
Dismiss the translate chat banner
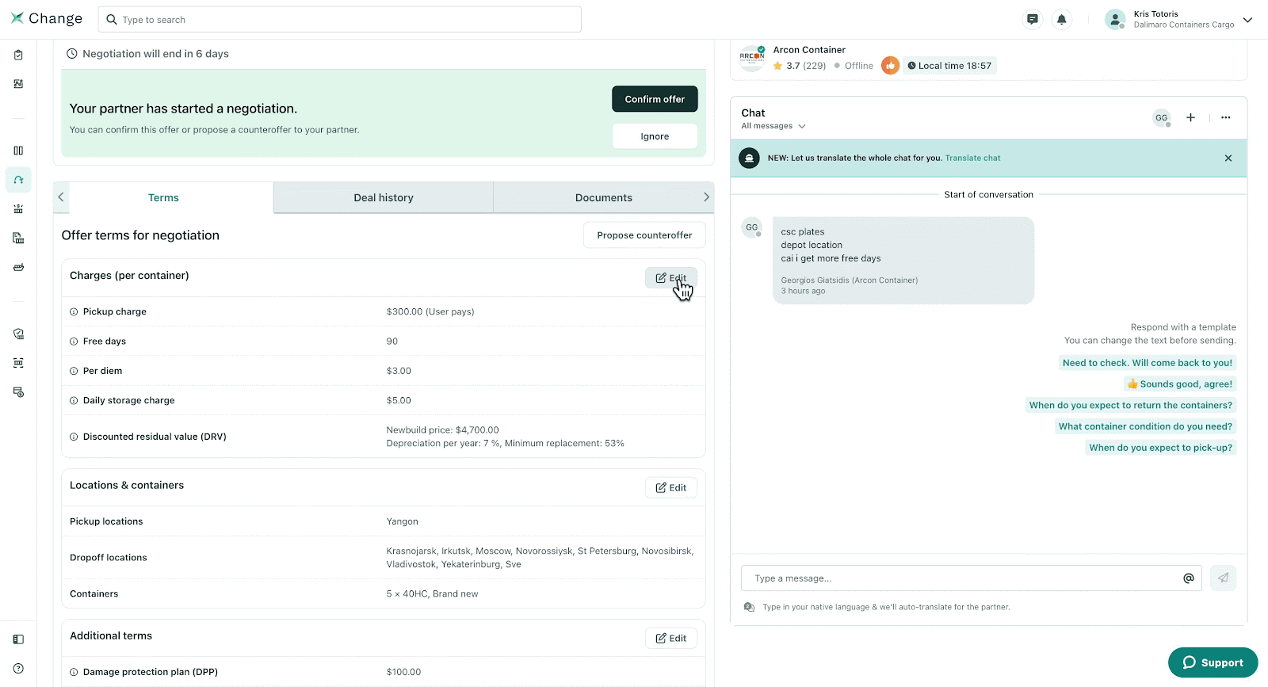(x=1228, y=158)
